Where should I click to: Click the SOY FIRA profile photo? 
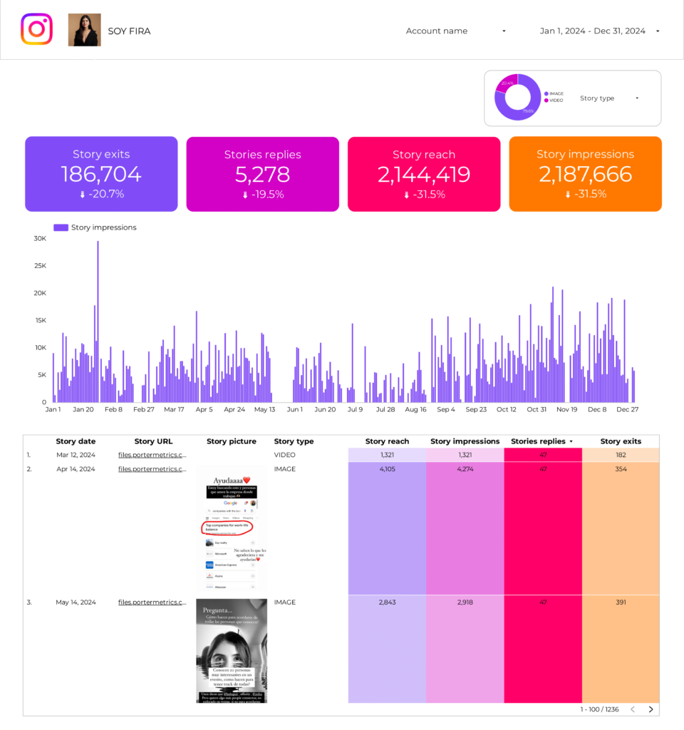click(x=84, y=30)
